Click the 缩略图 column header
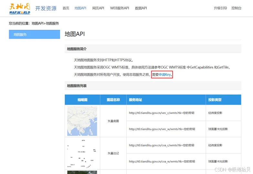Image resolution: width=253 pixels, height=174 pixels. tap(82, 100)
